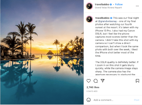Click the 5 DAYS AGO timestamp
This screenshot has height=105, width=142.
pyautogui.click(x=92, y=91)
